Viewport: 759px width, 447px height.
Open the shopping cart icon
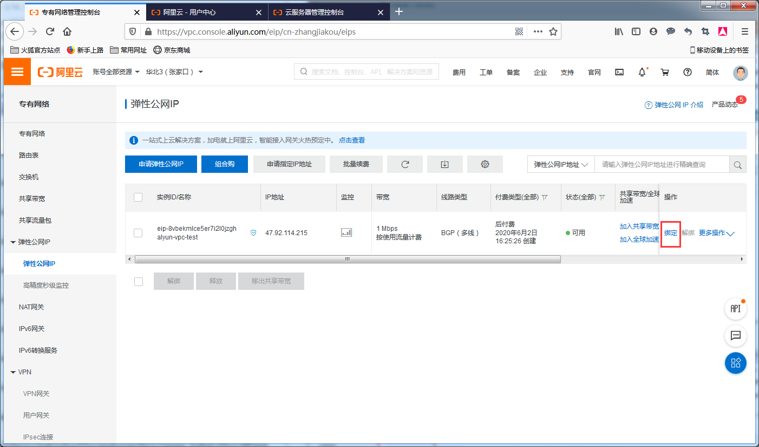pyautogui.click(x=665, y=72)
